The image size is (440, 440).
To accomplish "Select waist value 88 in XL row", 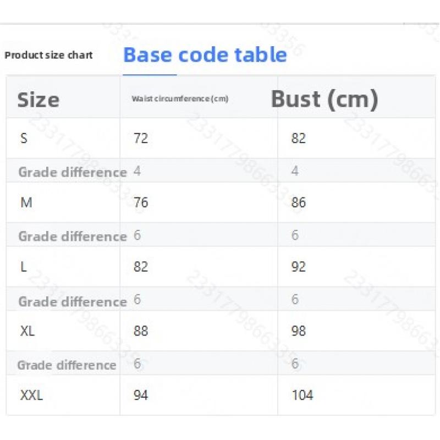I will point(141,331).
